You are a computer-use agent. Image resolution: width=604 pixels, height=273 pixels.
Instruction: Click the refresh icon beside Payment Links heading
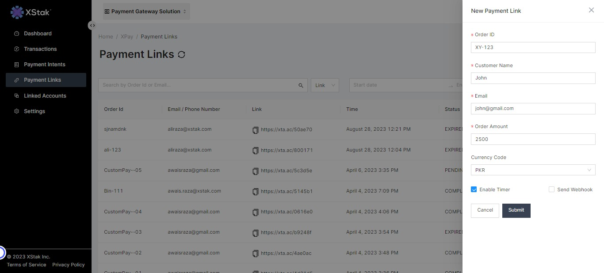181,54
